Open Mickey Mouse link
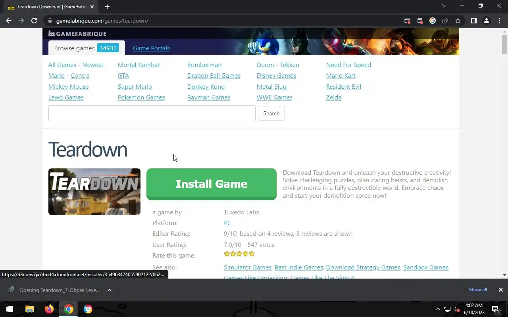Screen dimensions: 508x317 (69, 87)
